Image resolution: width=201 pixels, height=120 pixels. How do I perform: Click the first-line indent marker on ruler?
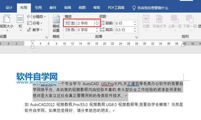click(32, 42)
